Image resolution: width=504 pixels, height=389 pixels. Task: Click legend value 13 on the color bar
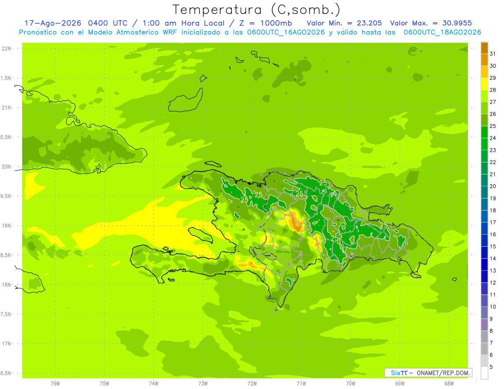pos(493,271)
